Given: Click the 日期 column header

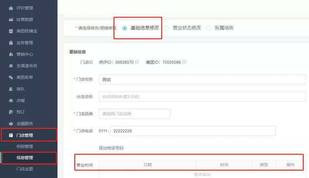Looking at the screenshot, I should pos(148,165).
